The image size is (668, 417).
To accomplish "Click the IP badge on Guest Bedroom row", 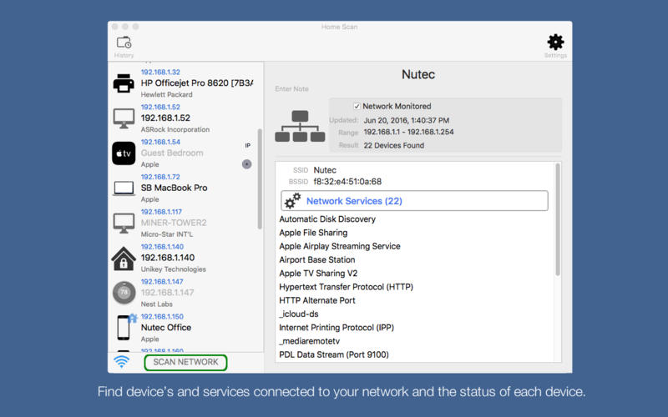I will [x=247, y=145].
